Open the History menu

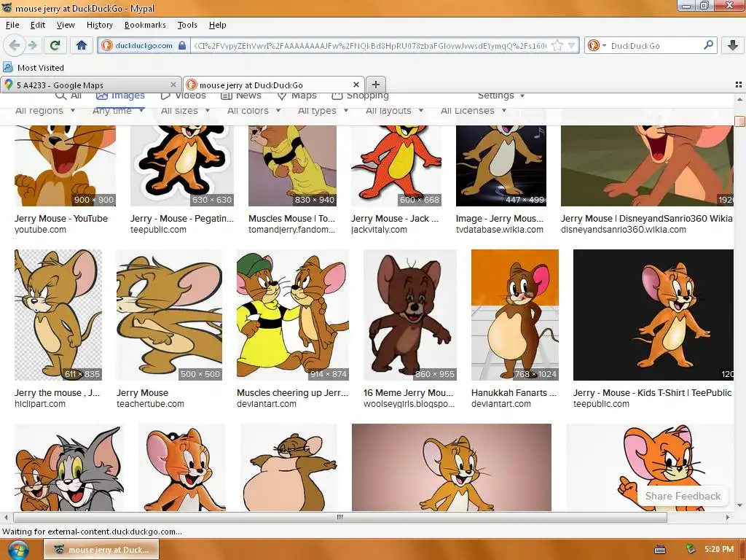(99, 25)
